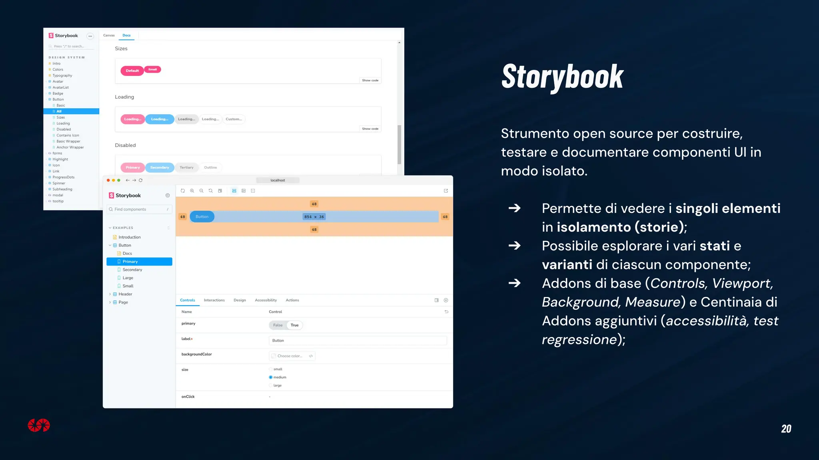The width and height of the screenshot is (819, 460).
Task: Click the reset zoom icon
Action: (x=210, y=191)
